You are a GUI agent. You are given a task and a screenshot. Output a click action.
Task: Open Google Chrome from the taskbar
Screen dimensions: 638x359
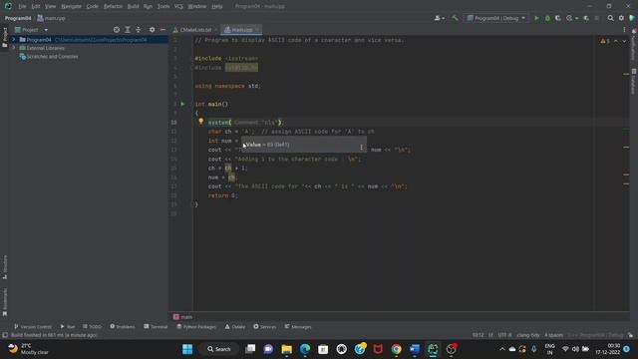click(x=396, y=349)
